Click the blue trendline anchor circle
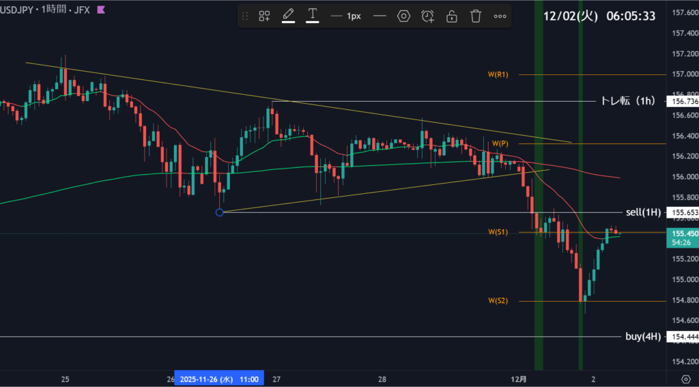 point(219,212)
